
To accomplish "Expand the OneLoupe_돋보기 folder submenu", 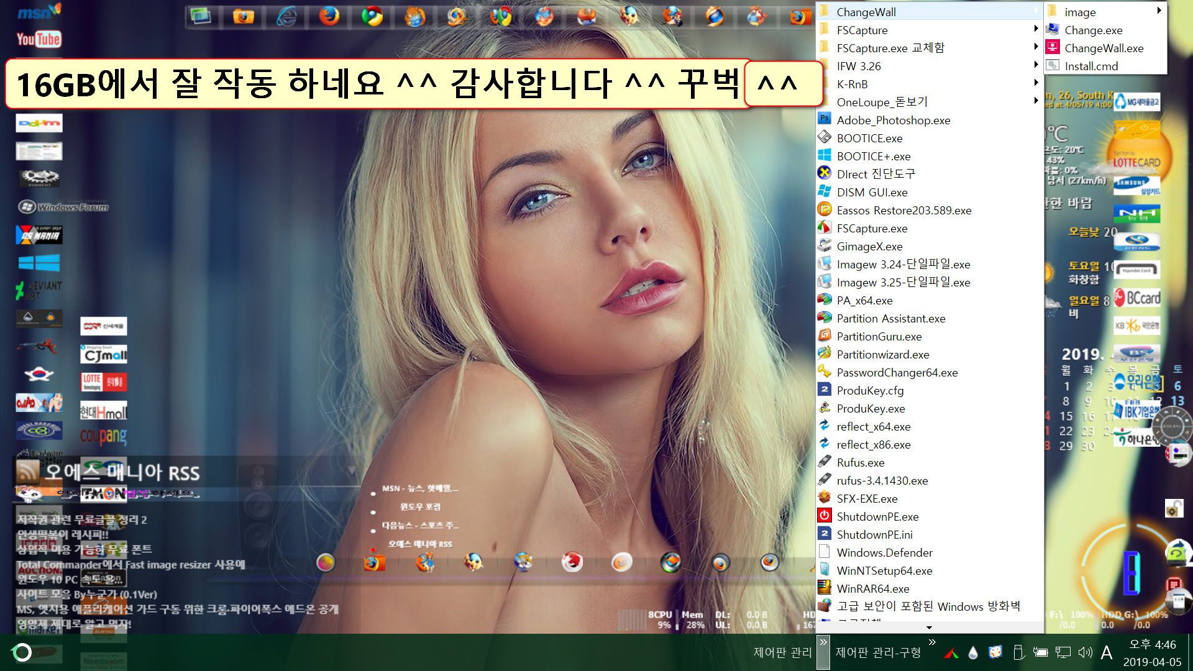I will pos(930,102).
